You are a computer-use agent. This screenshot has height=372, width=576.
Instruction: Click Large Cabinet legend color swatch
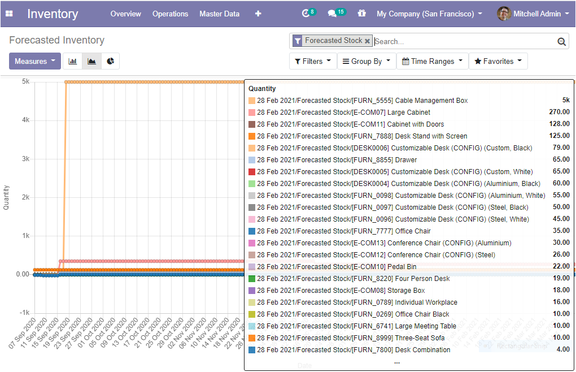click(x=252, y=113)
